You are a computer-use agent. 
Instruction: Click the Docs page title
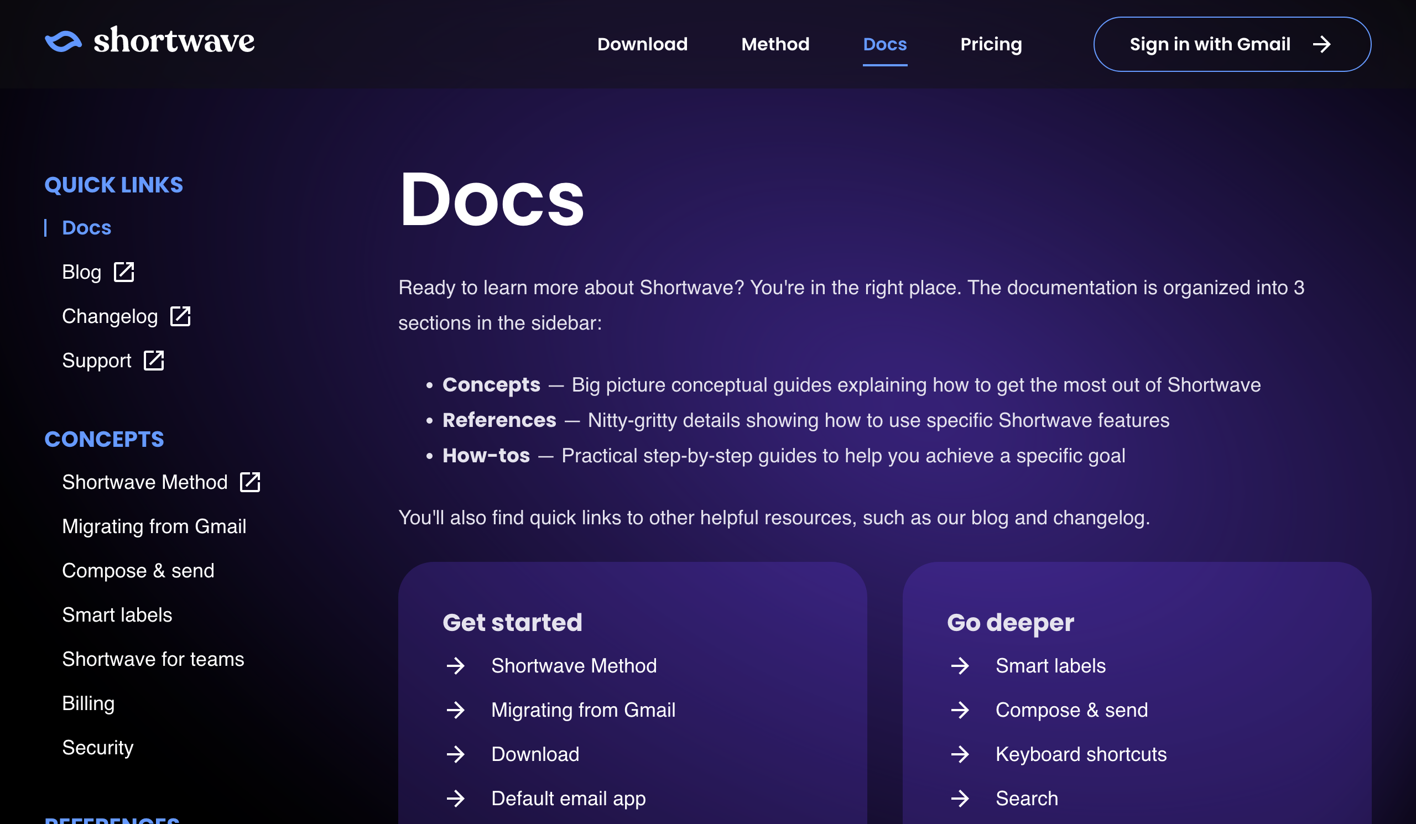coord(492,200)
